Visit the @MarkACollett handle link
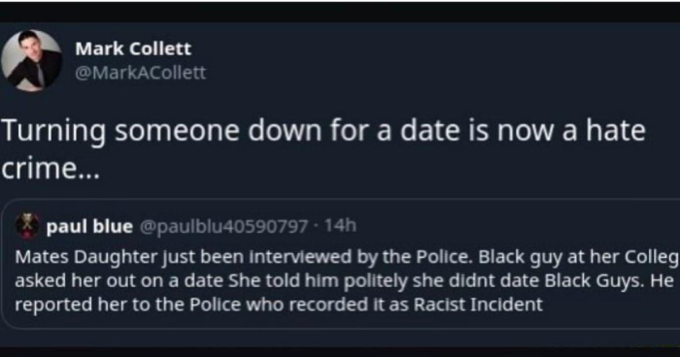The image size is (680, 357). (x=140, y=72)
